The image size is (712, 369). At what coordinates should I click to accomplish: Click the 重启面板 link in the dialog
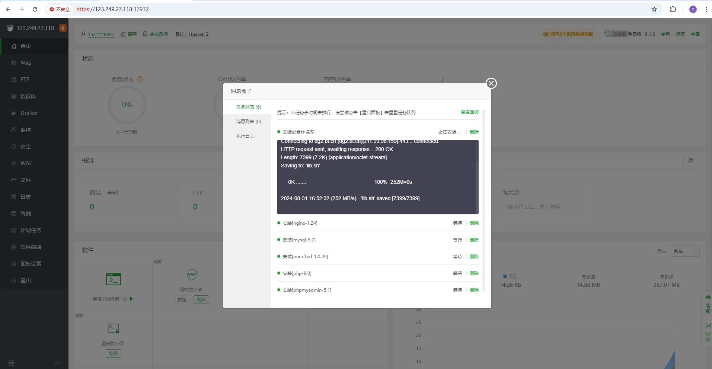click(470, 112)
